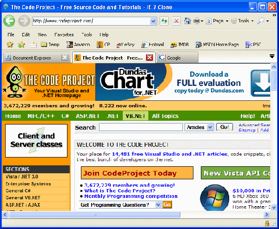Click the All Topics navigation link
Viewport: 279px width, 229px height.
pyautogui.click(x=165, y=116)
